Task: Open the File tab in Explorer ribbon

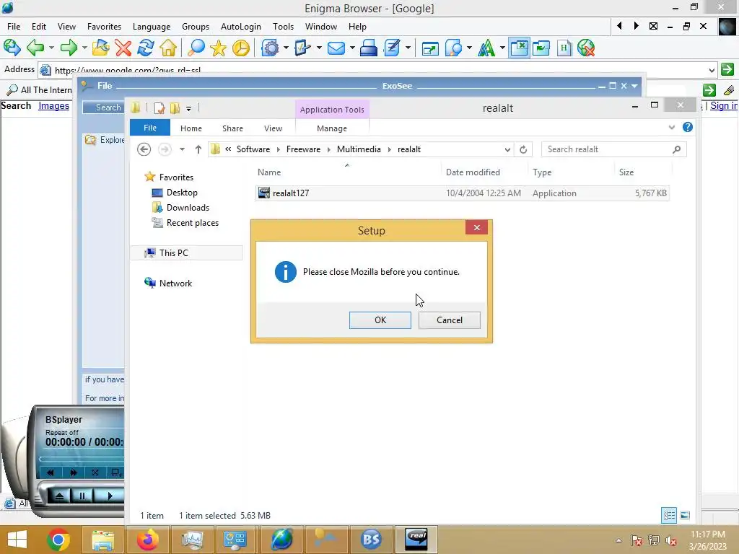Action: [150, 128]
